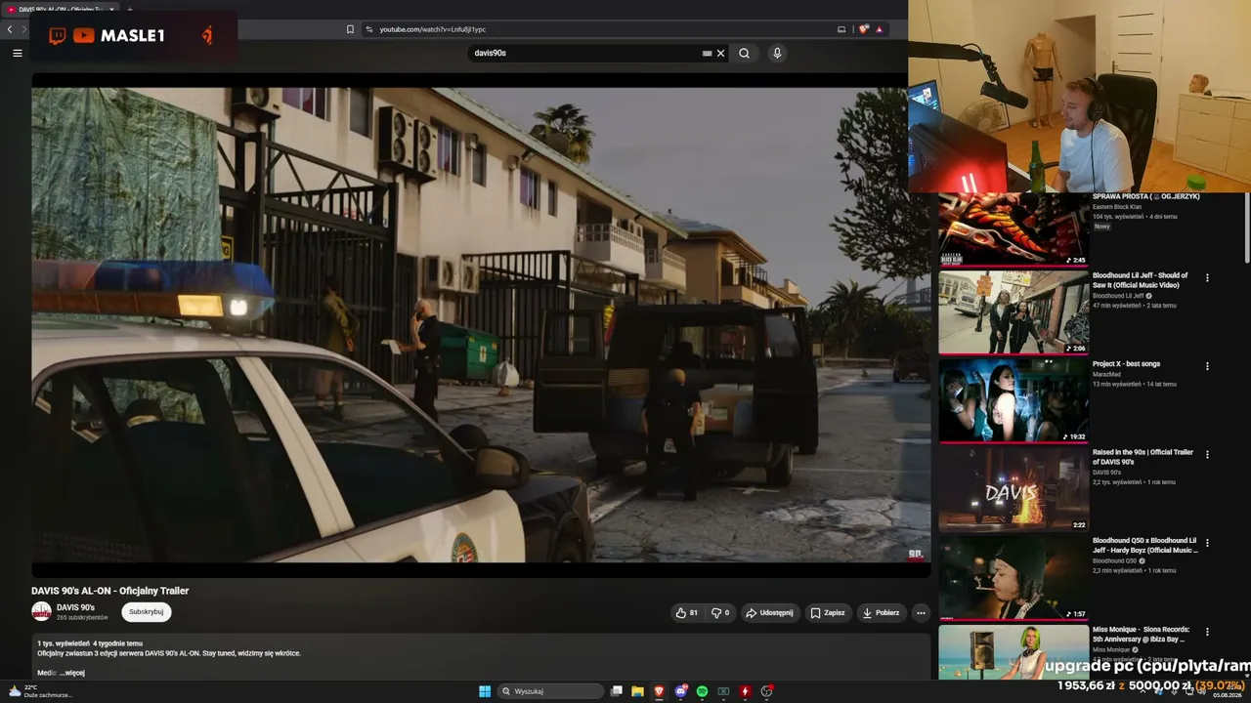The height and width of the screenshot is (703, 1251).
Task: Open options menu for Project X best songs
Action: (x=1207, y=367)
